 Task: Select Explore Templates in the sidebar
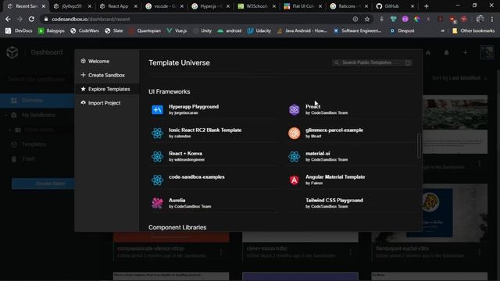click(x=107, y=89)
